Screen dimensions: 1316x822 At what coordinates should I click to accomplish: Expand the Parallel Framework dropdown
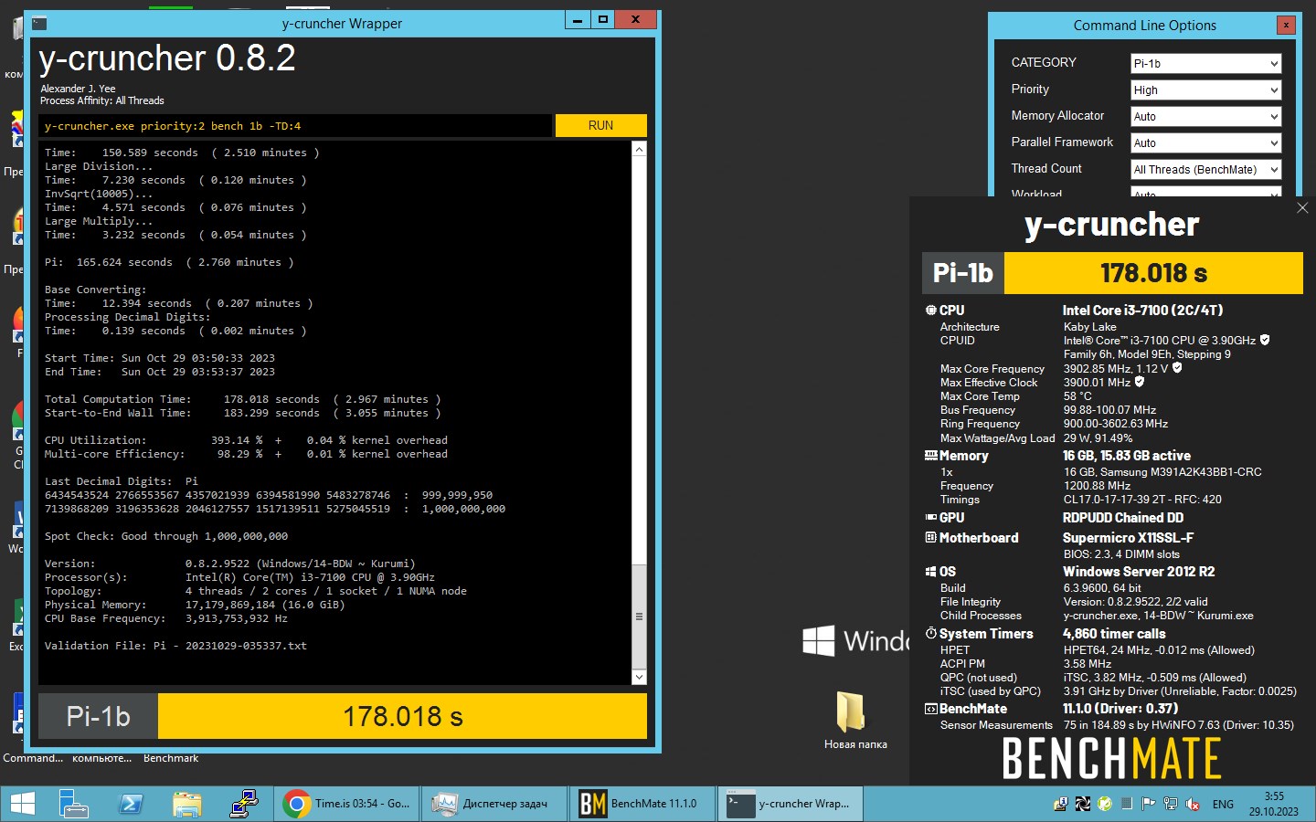1206,142
